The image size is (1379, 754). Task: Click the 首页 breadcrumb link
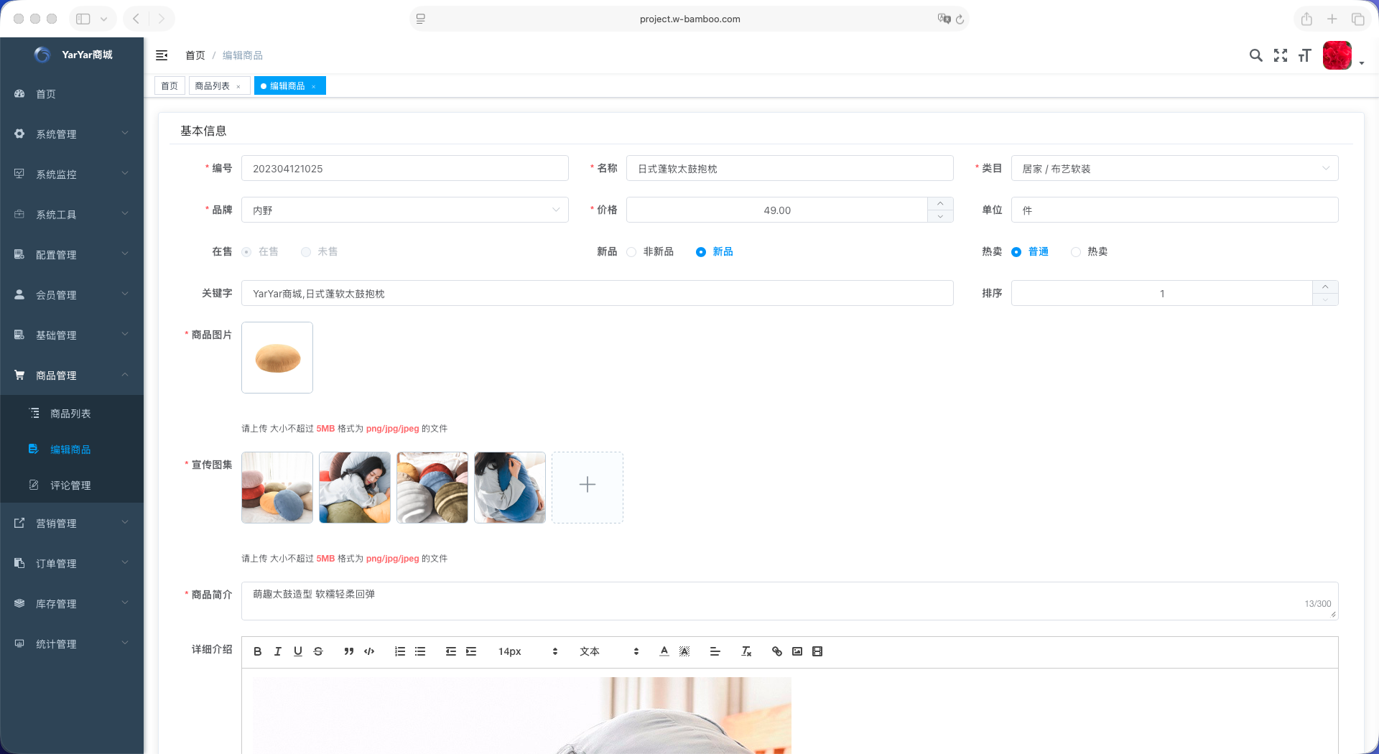click(x=195, y=55)
